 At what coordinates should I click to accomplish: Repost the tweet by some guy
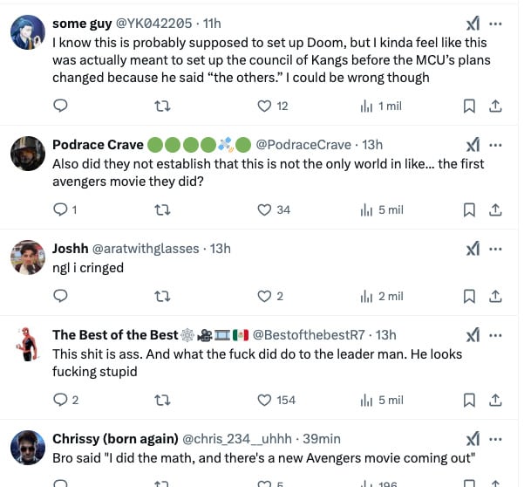(161, 106)
